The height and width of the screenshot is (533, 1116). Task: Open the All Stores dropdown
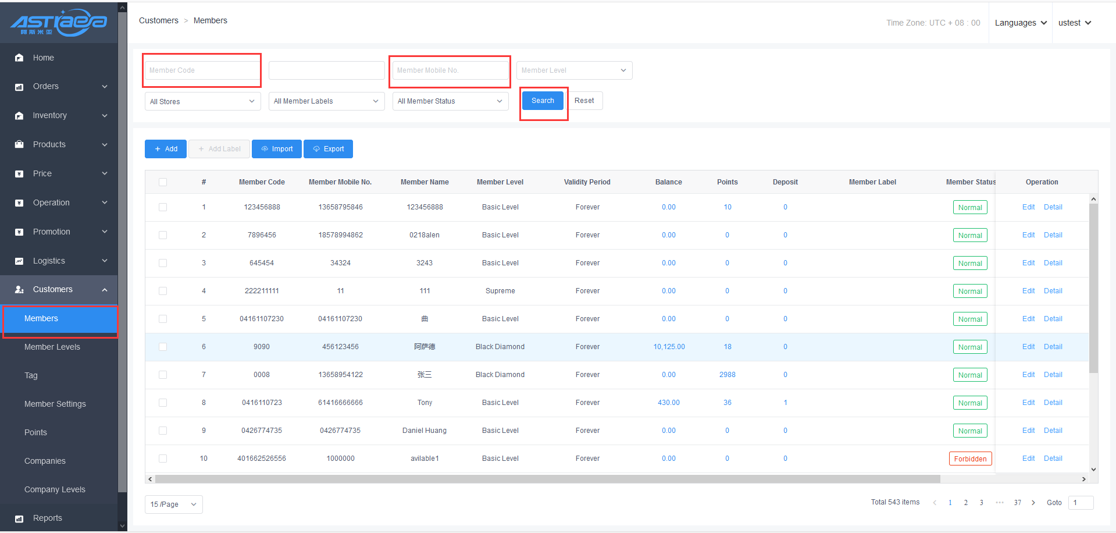click(x=202, y=101)
